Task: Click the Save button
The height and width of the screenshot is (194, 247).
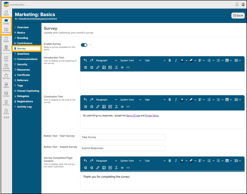Action: [238, 16]
